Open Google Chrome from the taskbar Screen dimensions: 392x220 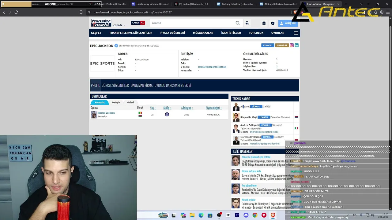tap(255, 215)
